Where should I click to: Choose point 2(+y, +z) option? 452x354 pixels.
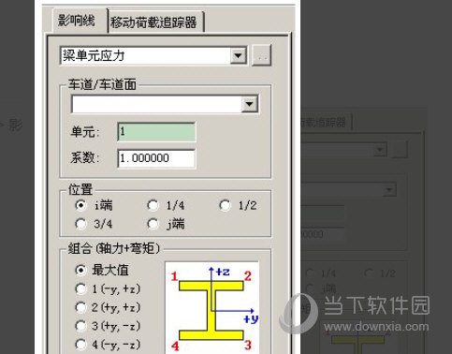click(x=80, y=307)
